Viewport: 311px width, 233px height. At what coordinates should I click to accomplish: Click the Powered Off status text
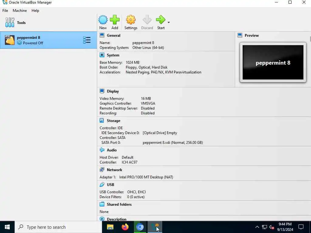pos(33,43)
